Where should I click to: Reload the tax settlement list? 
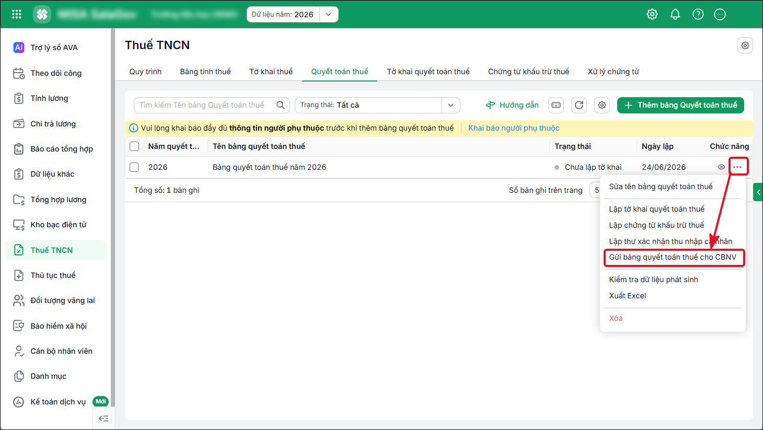(579, 105)
